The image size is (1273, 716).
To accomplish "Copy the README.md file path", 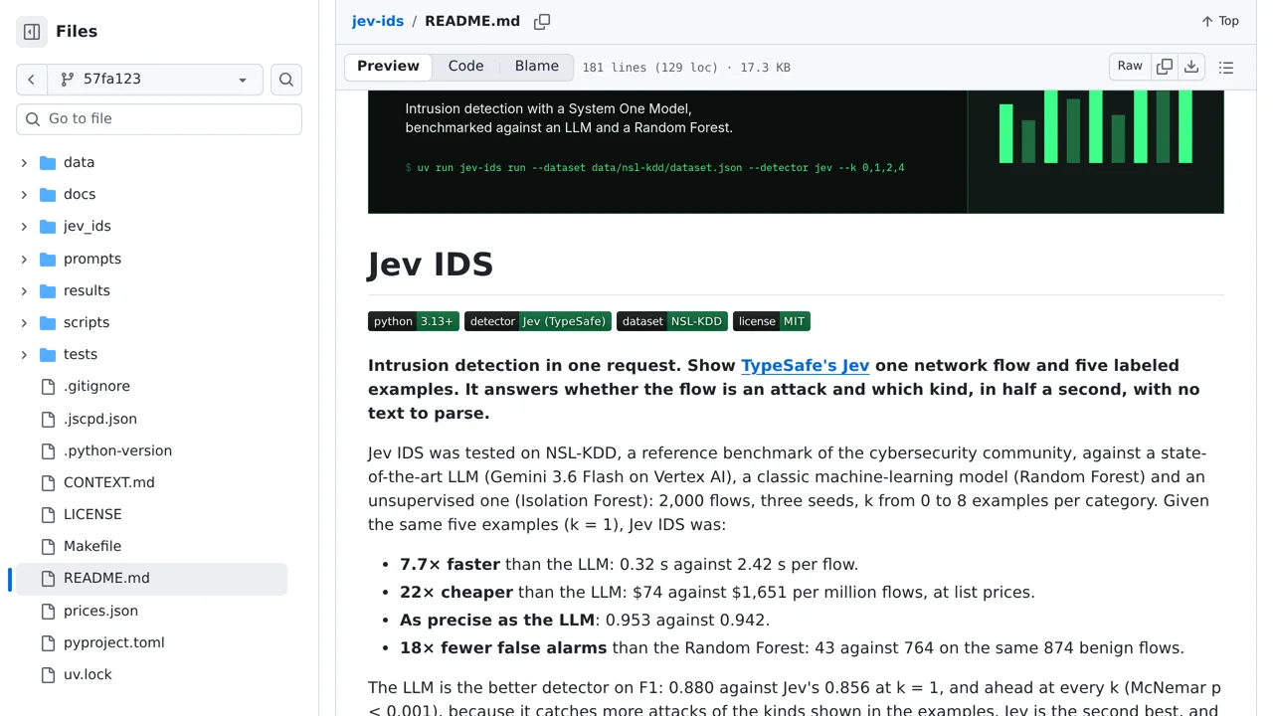I will (x=542, y=21).
